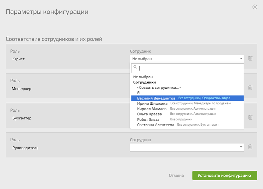The image size is (263, 189).
Task: Delete the Юрист role row
Action: (250, 58)
